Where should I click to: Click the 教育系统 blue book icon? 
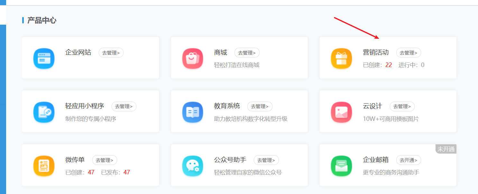(x=192, y=111)
